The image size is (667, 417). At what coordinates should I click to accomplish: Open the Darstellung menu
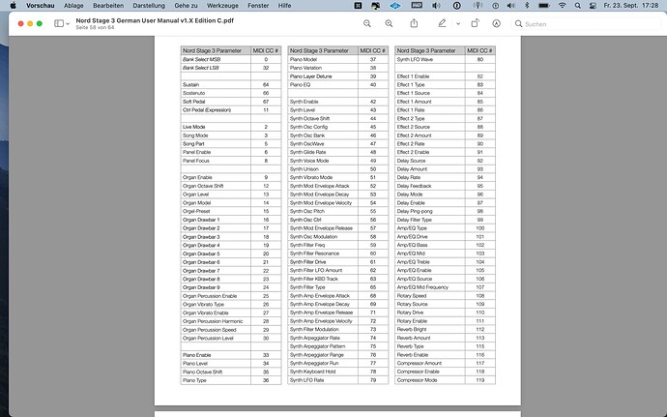(x=149, y=6)
